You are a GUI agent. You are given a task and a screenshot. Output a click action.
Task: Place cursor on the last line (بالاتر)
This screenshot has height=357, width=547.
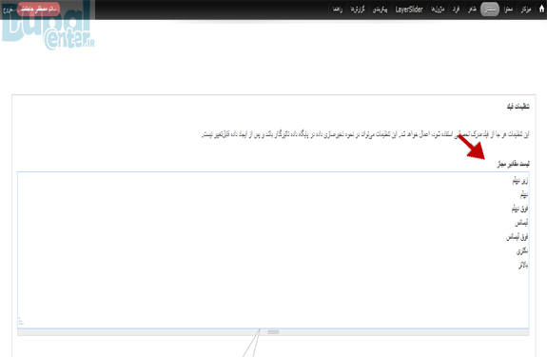523,266
